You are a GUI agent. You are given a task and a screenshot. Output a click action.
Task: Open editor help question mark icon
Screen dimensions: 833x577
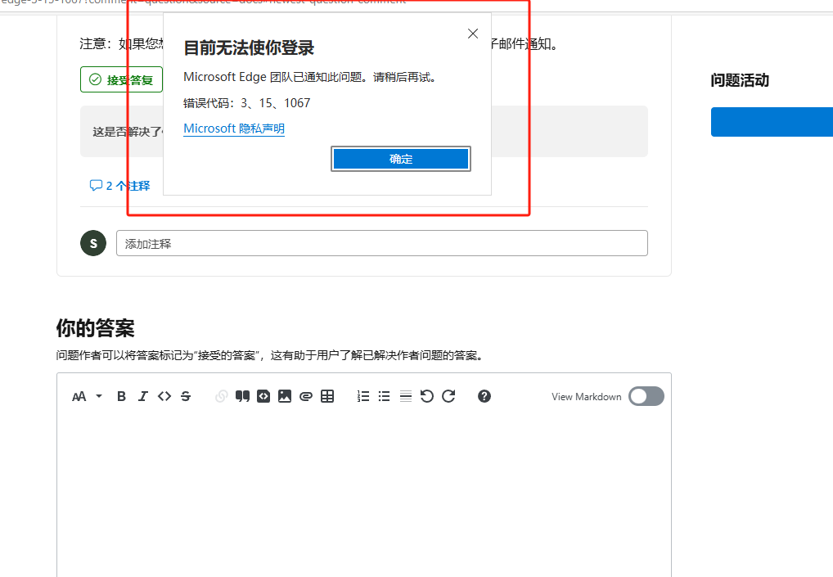(x=484, y=396)
